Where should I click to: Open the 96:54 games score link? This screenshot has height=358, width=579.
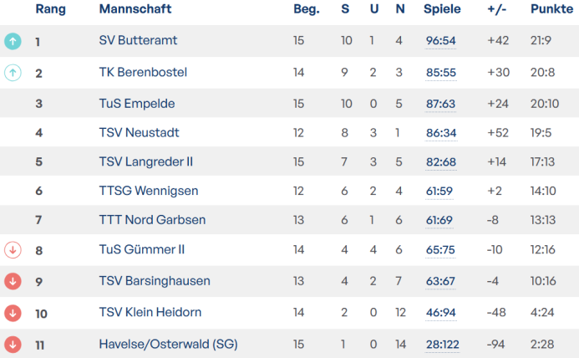(x=440, y=41)
